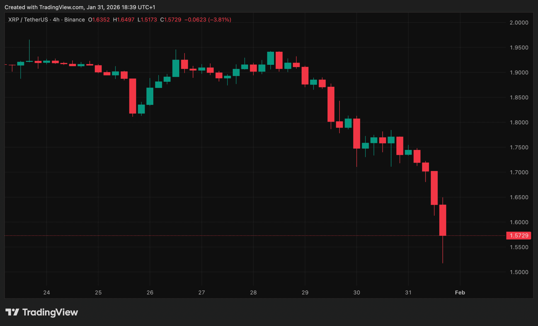This screenshot has height=326, width=538.
Task: Click the Binance exchange label
Action: pos(74,20)
